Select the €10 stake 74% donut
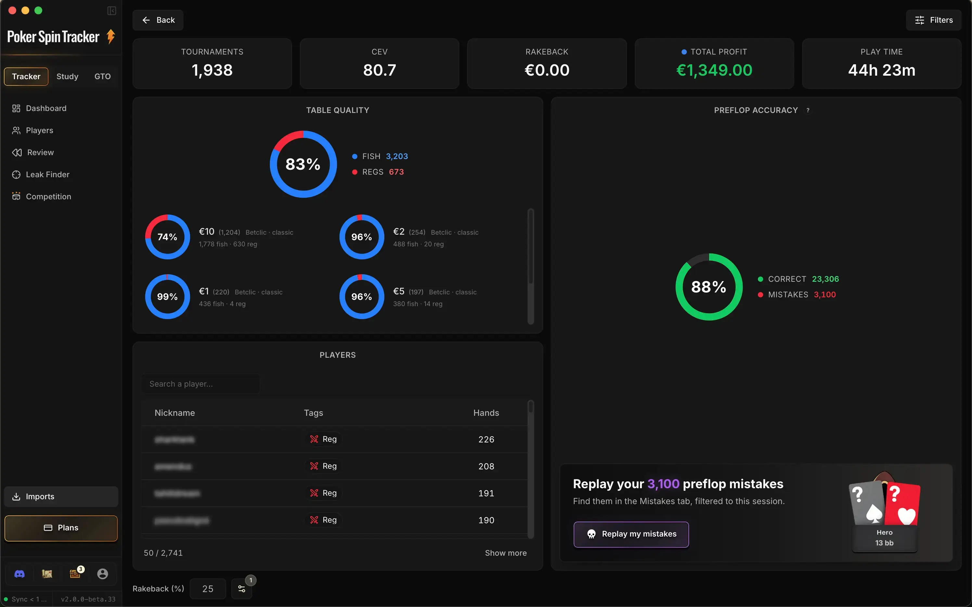The height and width of the screenshot is (607, 972). (x=167, y=237)
